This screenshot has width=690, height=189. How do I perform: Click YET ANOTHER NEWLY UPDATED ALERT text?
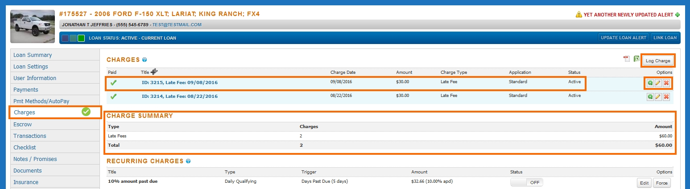click(x=629, y=15)
